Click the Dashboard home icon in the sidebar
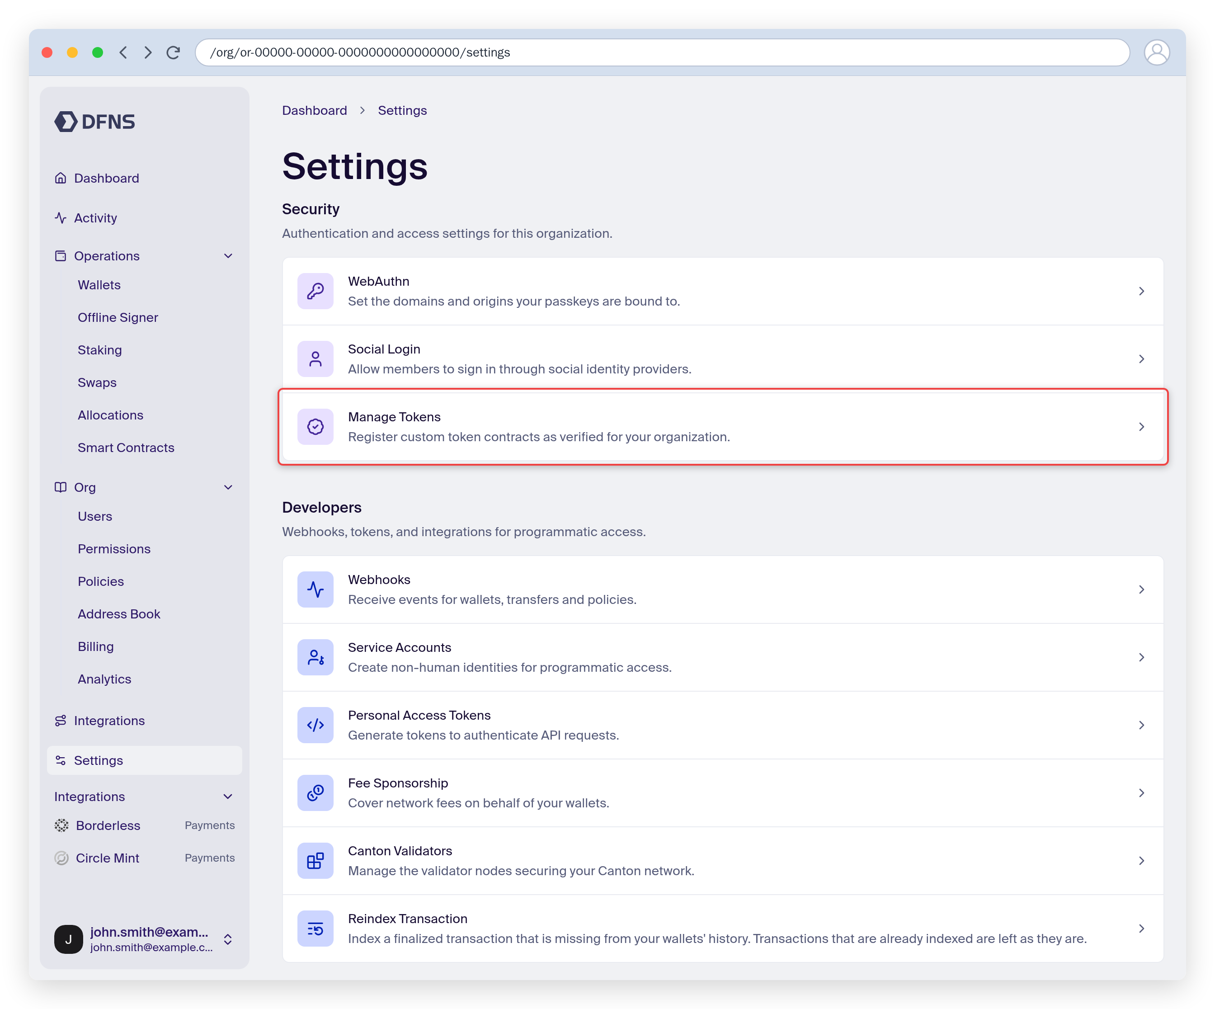 (61, 178)
